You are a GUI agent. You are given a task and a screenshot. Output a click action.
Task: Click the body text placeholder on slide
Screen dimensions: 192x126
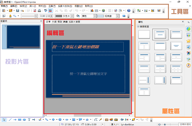pos(88,74)
